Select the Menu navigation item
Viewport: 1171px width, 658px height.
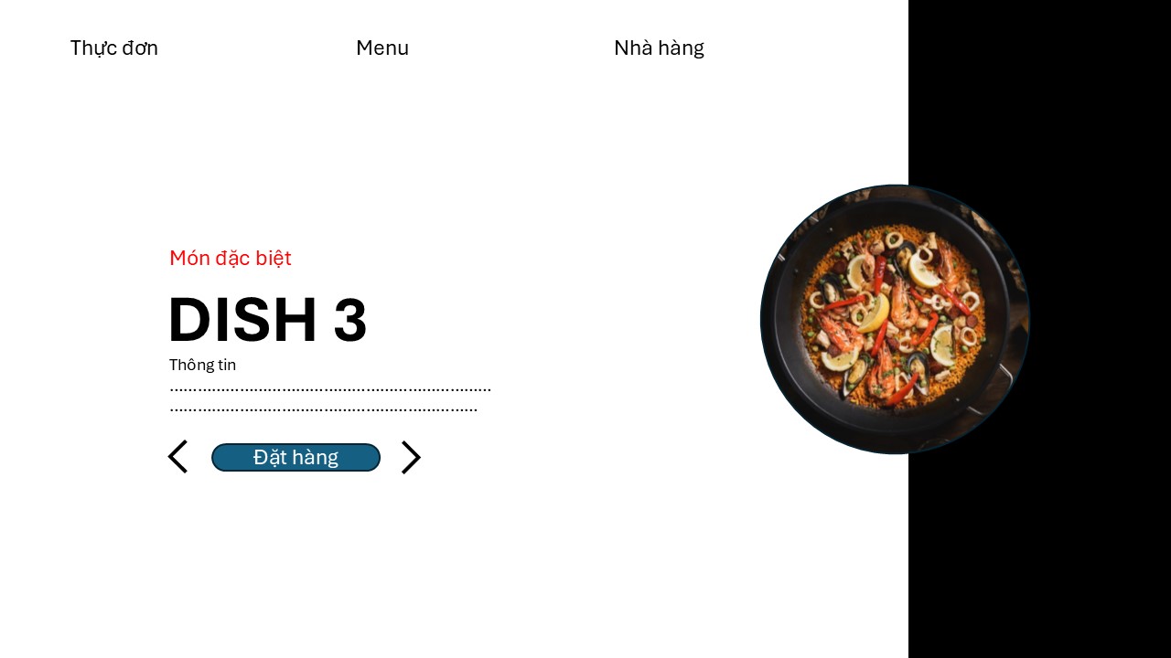click(x=382, y=48)
